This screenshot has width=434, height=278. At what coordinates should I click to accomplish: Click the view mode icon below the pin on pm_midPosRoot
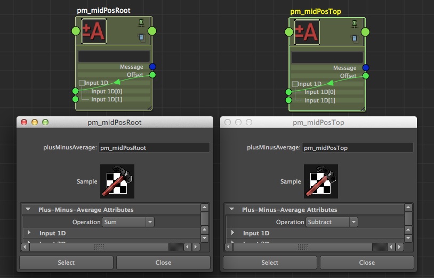point(141,37)
